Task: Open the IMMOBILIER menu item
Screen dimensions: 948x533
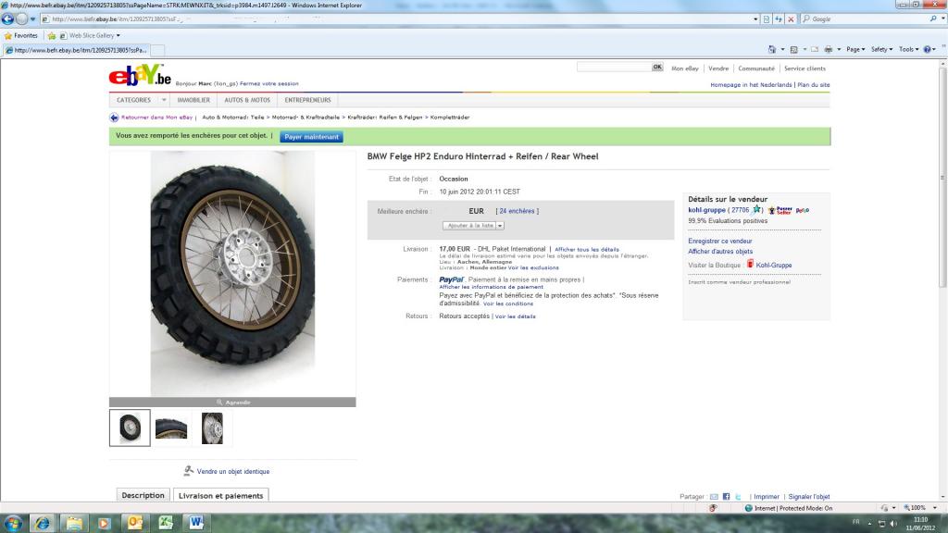Action: tap(193, 100)
